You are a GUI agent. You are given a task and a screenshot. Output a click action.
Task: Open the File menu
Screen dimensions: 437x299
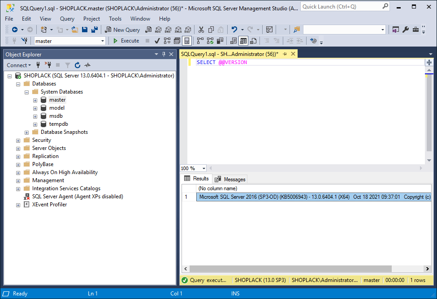9,19
